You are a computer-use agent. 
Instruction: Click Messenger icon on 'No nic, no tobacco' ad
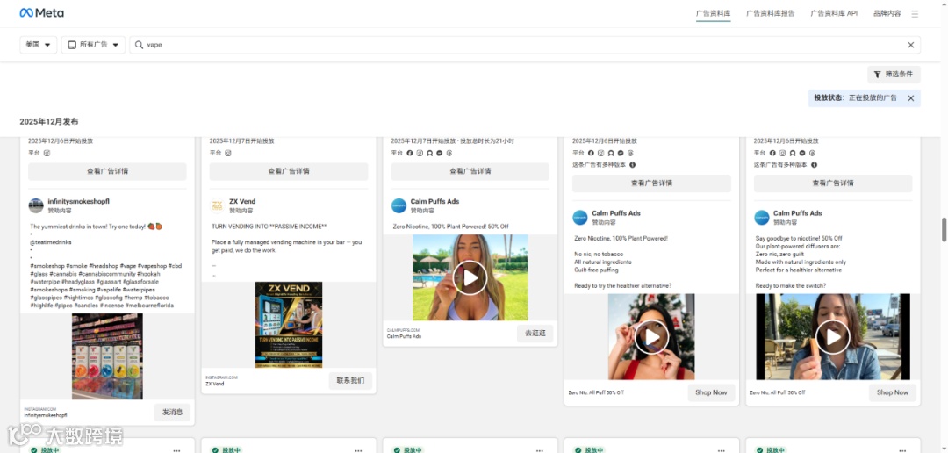point(621,153)
